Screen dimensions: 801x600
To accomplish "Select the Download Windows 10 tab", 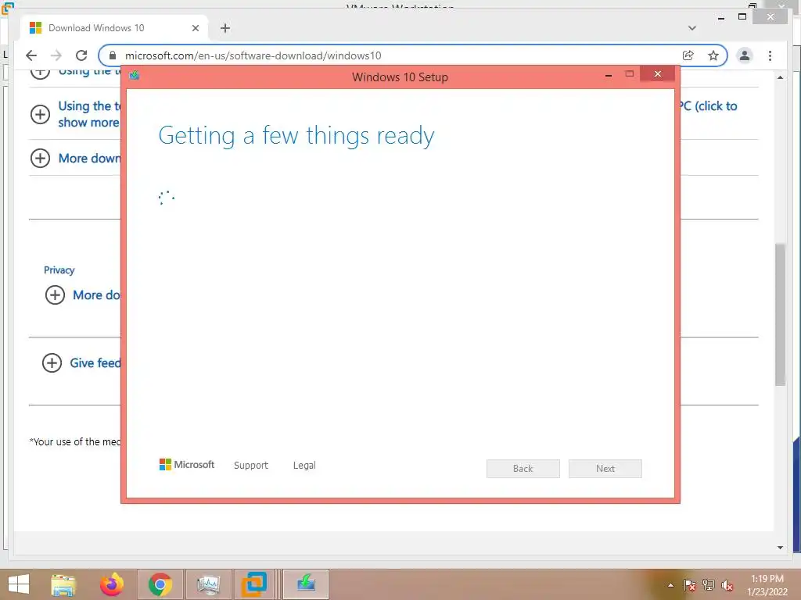I will (x=114, y=28).
